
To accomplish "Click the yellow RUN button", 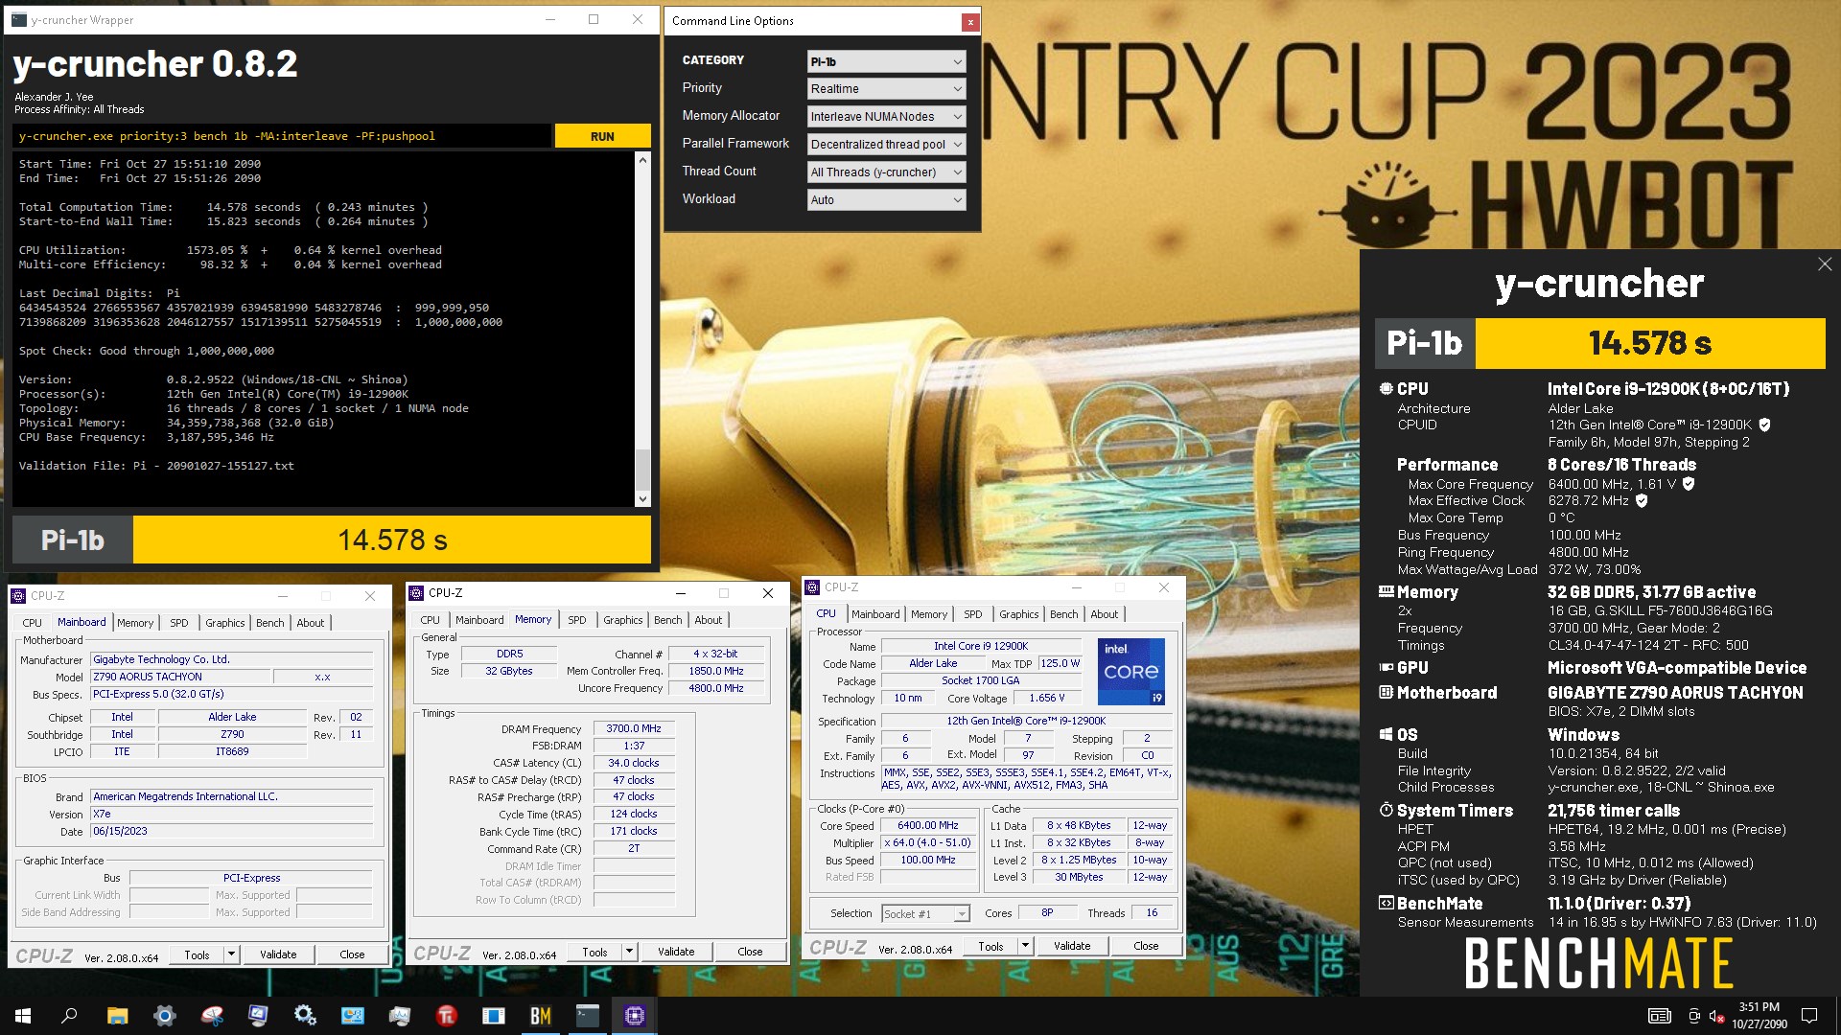I will pos(602,136).
